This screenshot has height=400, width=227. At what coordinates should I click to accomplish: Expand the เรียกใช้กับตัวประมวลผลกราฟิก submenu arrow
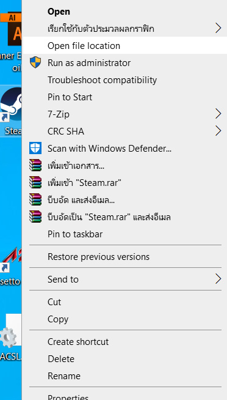point(218,28)
